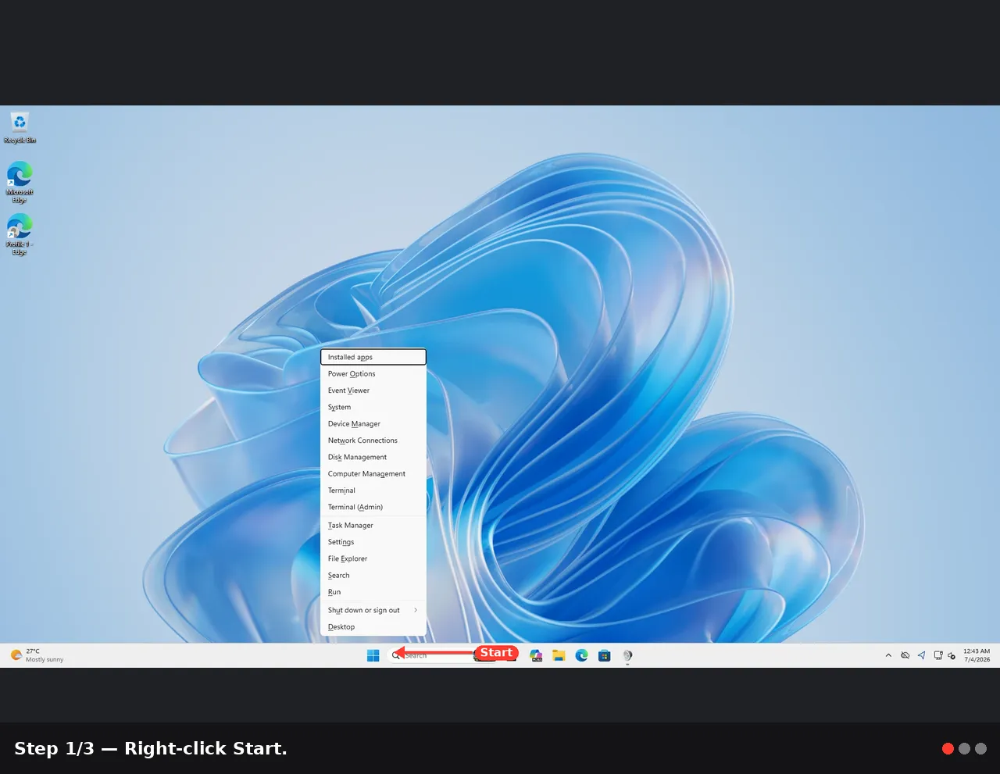Open Microsoft Store taskbar icon
This screenshot has height=774, width=1000.
pos(604,655)
